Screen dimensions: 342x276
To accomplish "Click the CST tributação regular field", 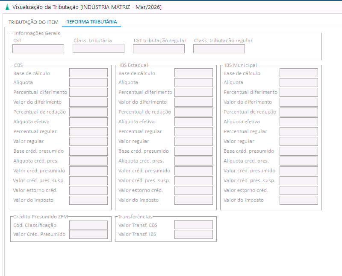I will pyautogui.click(x=159, y=49).
